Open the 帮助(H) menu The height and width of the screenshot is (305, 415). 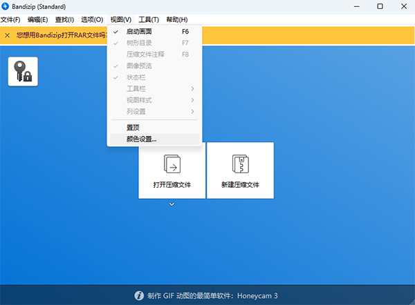point(177,19)
